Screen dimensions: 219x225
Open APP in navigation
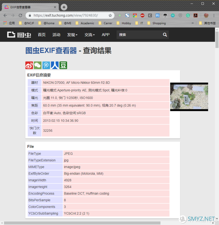coord(106,35)
